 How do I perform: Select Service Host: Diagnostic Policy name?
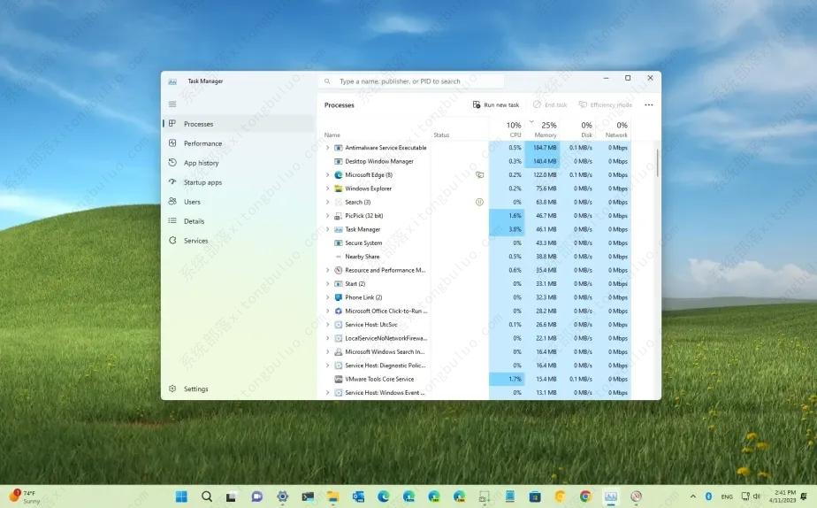pyautogui.click(x=385, y=366)
